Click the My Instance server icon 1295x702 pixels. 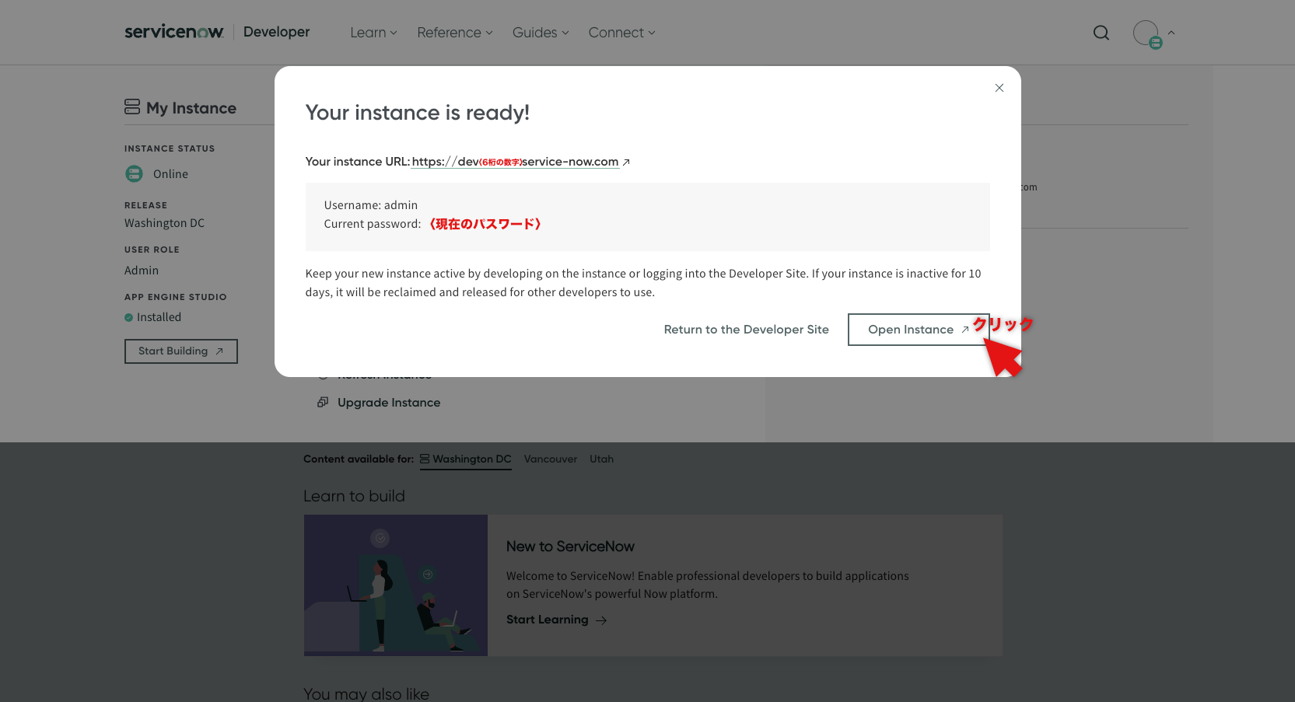tap(131, 107)
